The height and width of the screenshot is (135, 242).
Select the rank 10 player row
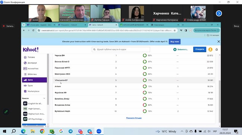[134, 111]
